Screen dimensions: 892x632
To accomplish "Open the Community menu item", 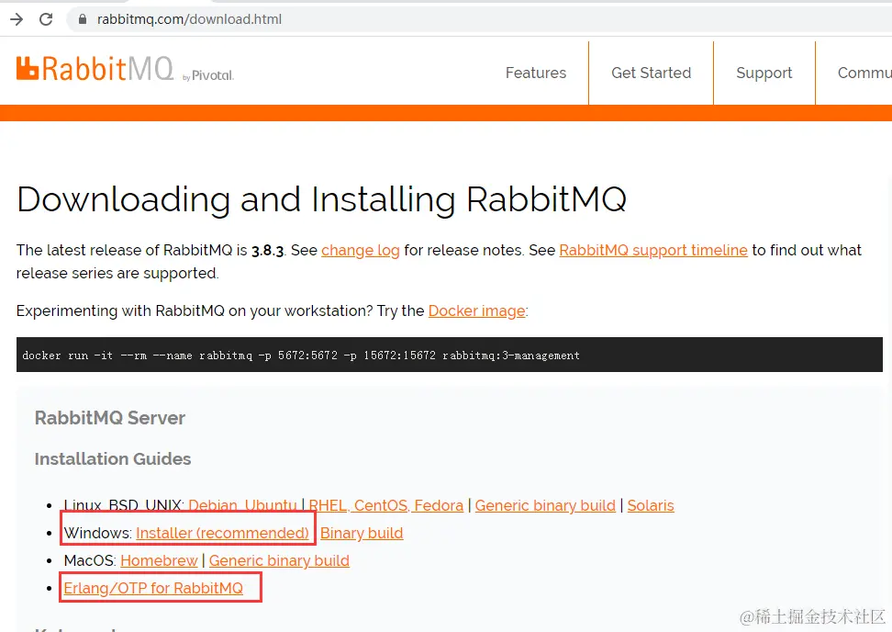I will [864, 73].
